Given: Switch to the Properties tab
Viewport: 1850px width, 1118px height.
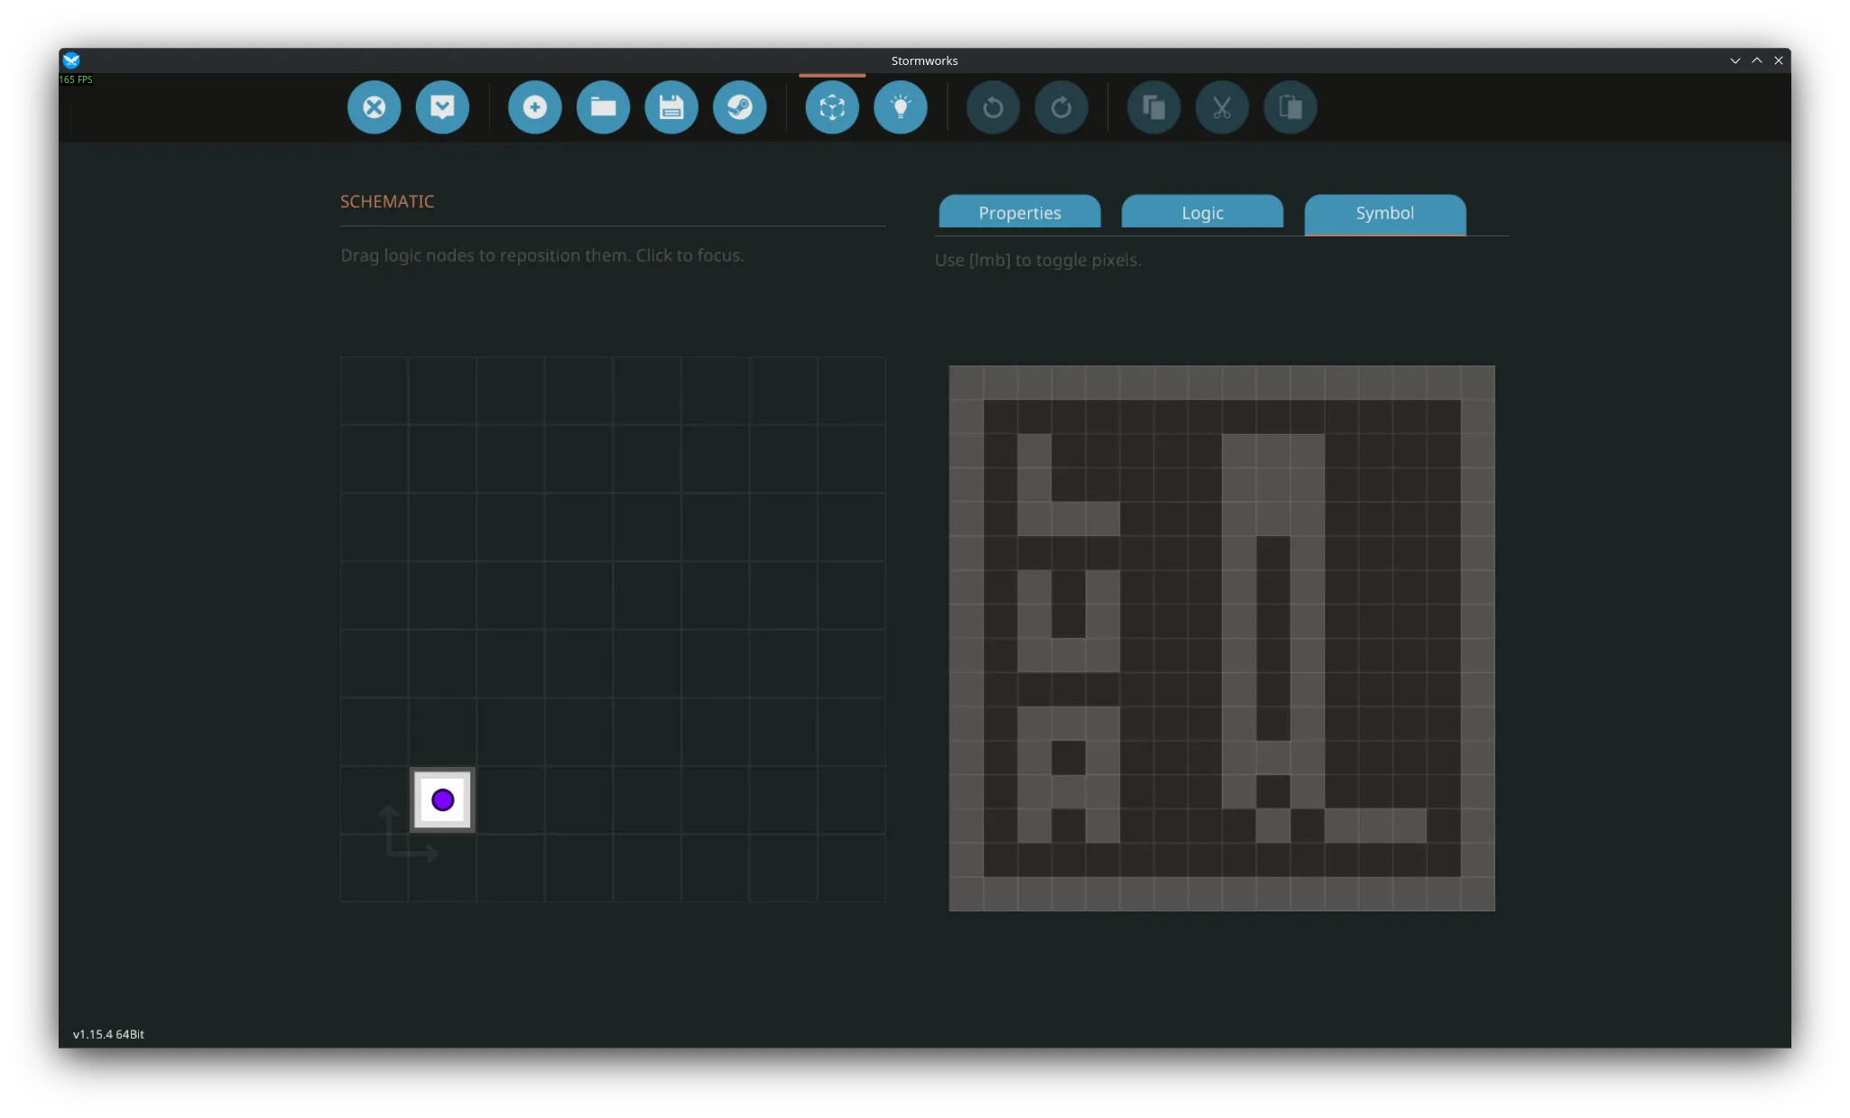Looking at the screenshot, I should coord(1020,213).
